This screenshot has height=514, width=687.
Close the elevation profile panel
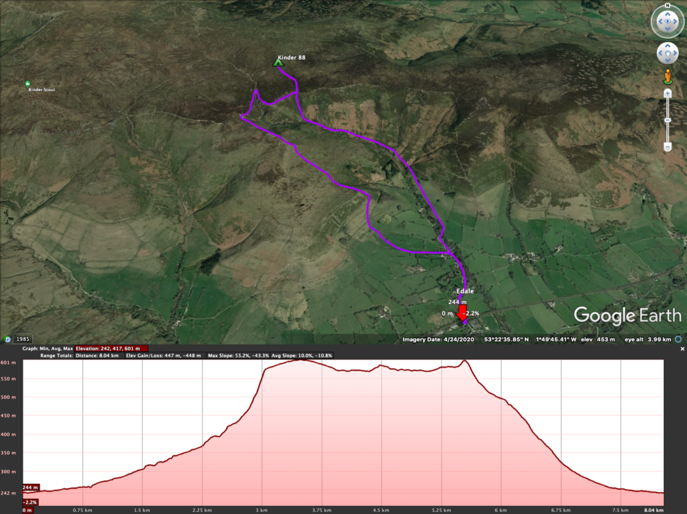coord(682,349)
